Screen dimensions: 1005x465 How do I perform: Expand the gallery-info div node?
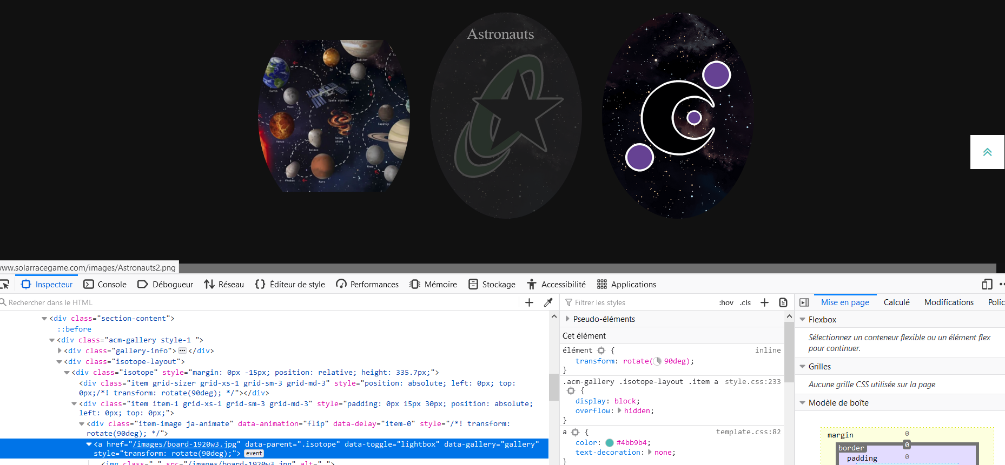point(59,351)
